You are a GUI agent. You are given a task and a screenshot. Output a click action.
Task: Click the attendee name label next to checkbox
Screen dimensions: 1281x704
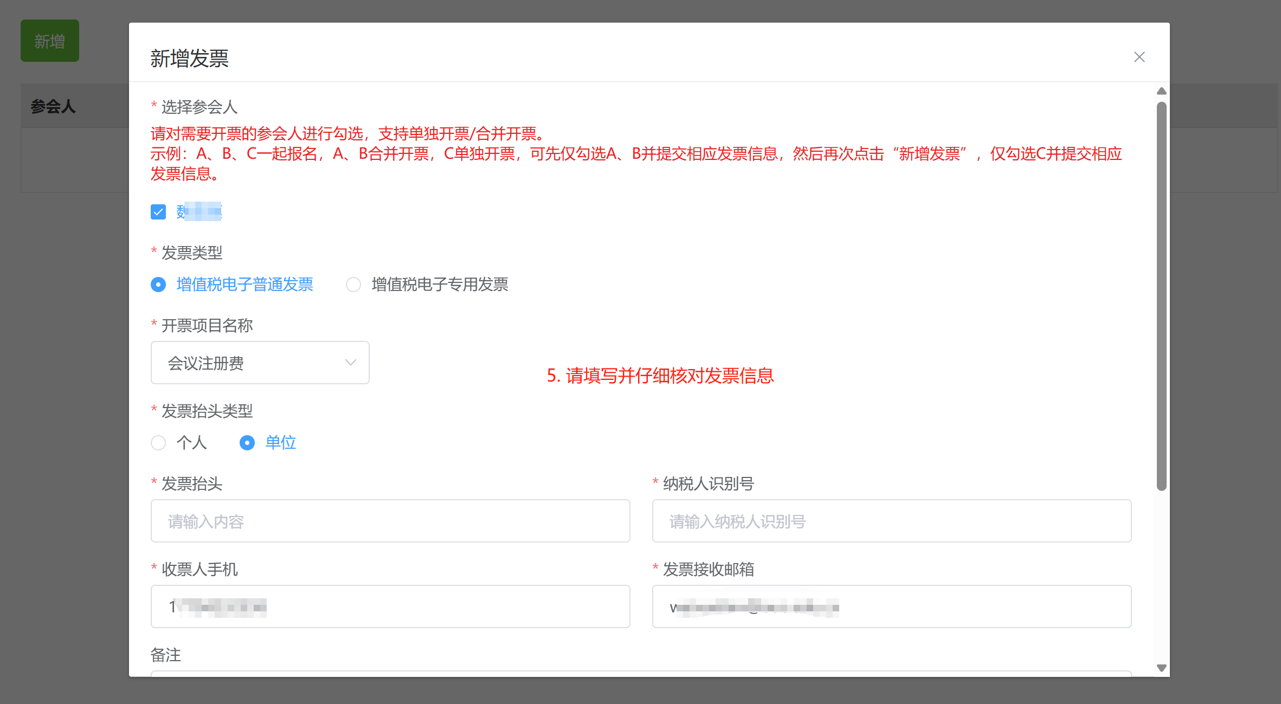[x=199, y=212]
